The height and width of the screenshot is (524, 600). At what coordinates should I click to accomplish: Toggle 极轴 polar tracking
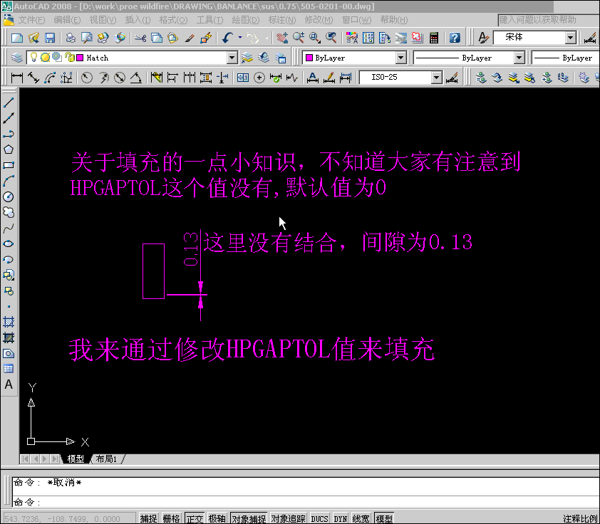tap(217, 518)
